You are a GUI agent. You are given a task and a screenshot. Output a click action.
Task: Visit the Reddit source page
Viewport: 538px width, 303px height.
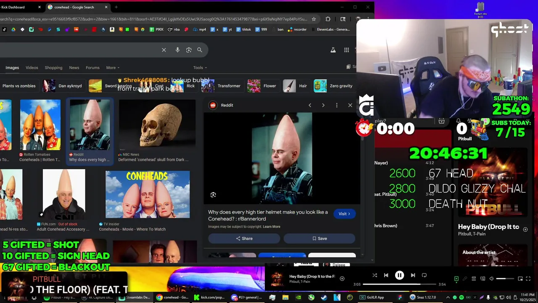tap(345, 214)
